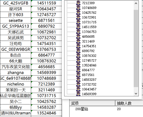Click the avatar icon beside 13766753
The image size is (143, 117).
point(78,32)
